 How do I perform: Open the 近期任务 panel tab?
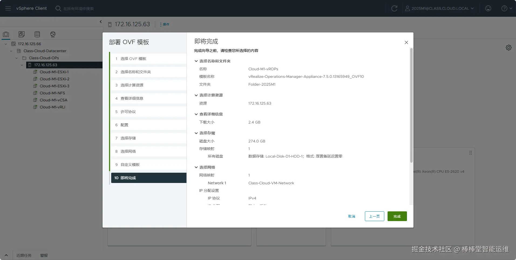click(x=24, y=255)
